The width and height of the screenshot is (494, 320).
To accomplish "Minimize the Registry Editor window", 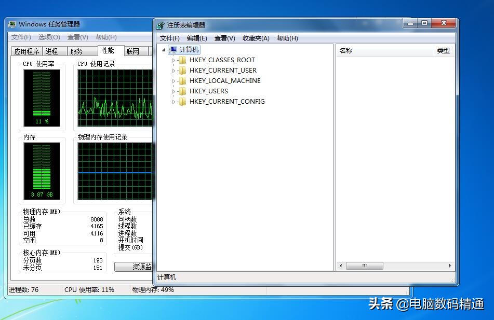I will click(x=410, y=23).
